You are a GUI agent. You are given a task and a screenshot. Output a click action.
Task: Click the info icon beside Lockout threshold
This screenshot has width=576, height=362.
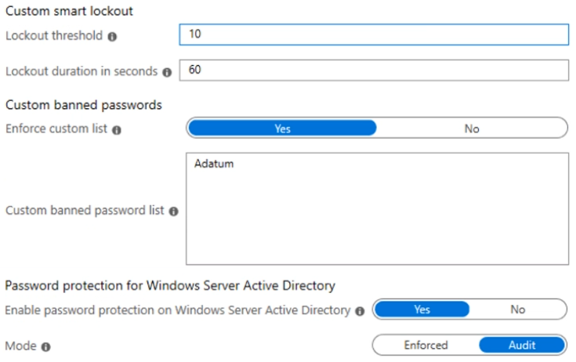click(x=112, y=37)
